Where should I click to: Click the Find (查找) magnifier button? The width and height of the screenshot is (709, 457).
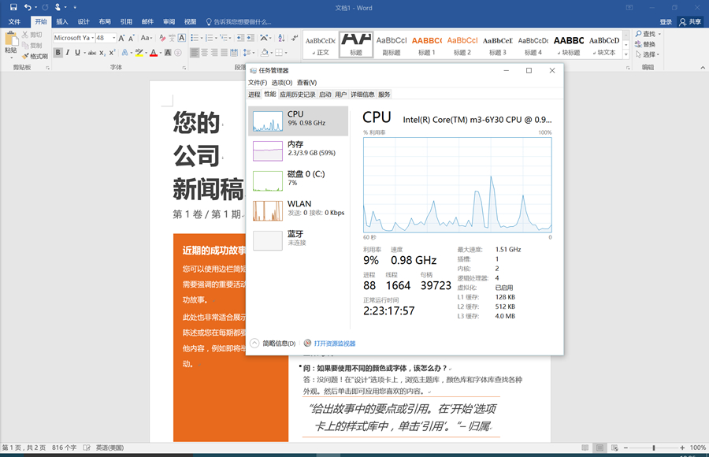coord(645,34)
